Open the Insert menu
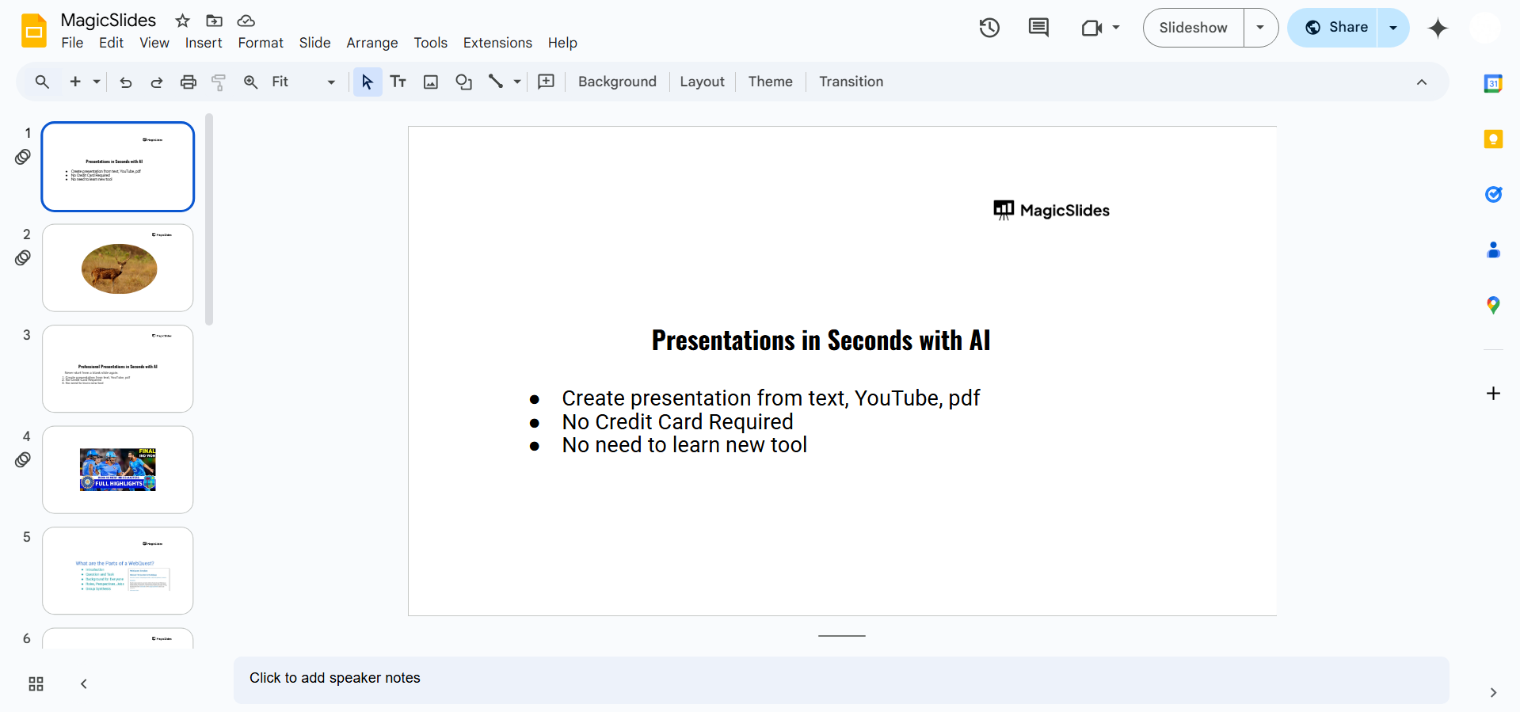The height and width of the screenshot is (712, 1520). (x=204, y=43)
